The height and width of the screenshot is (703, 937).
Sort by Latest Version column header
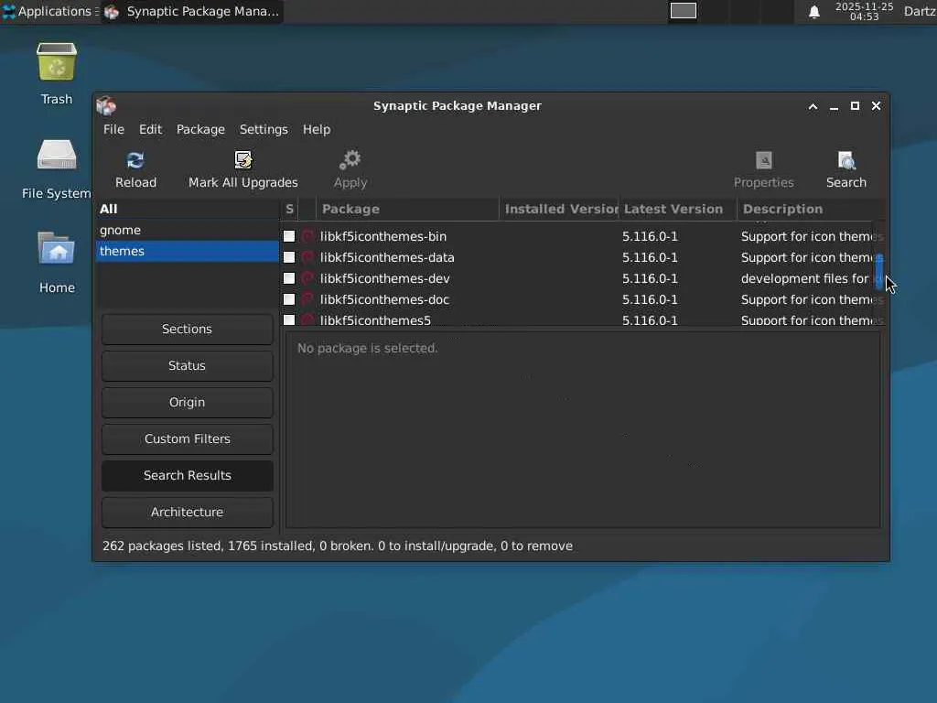(678, 209)
